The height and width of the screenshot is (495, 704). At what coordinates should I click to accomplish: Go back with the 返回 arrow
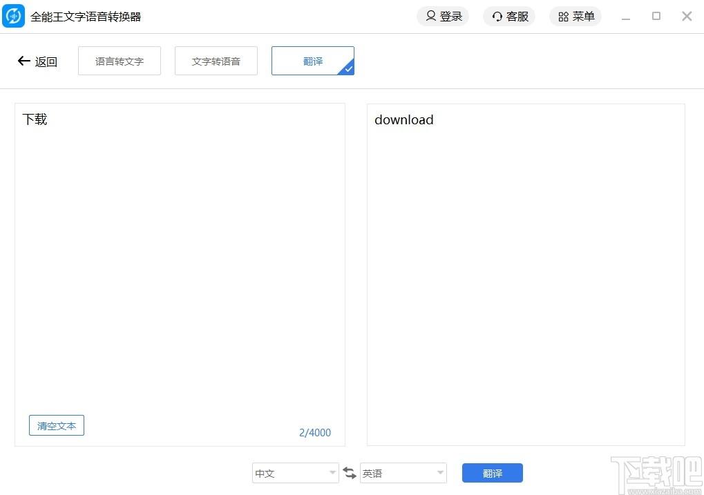[x=37, y=61]
